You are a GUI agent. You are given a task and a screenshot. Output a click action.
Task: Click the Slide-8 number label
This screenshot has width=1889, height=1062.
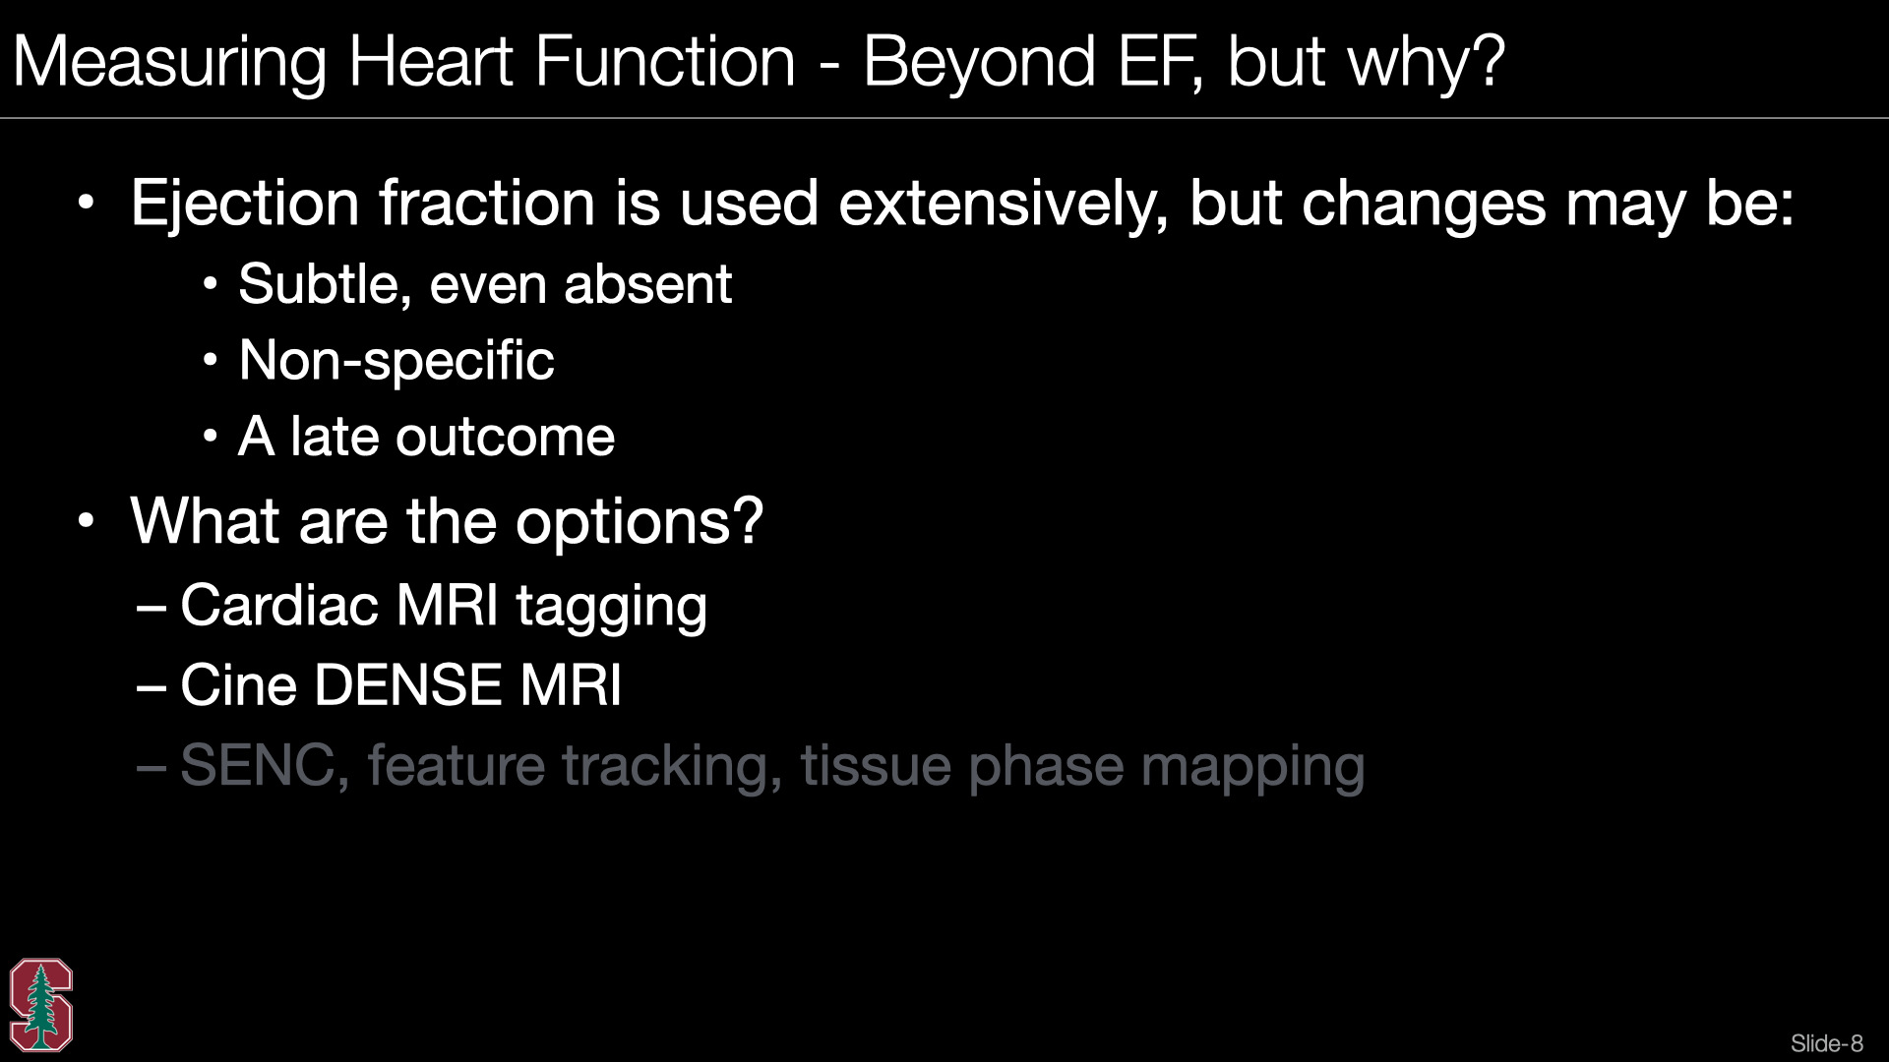(x=1826, y=1043)
